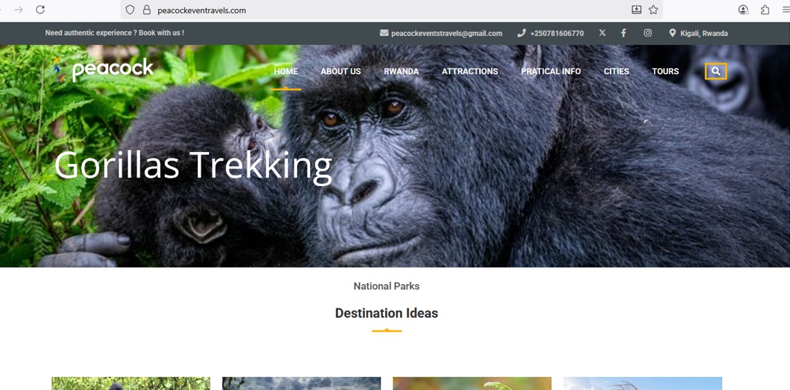The height and width of the screenshot is (390, 790).
Task: Open the Instagram social icon
Action: tap(647, 32)
